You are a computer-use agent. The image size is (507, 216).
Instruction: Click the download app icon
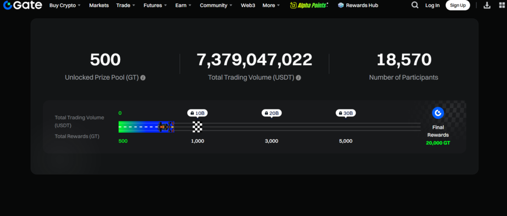click(x=487, y=5)
